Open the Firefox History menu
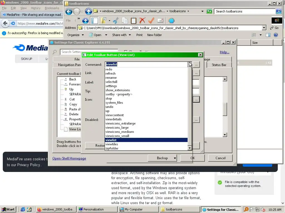285x213 pixels. click(x=36, y=8)
